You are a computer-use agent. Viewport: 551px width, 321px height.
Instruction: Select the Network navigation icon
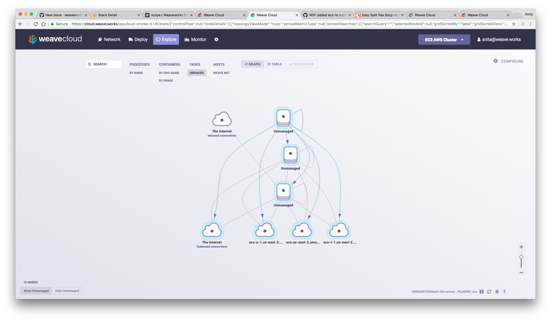pos(100,39)
